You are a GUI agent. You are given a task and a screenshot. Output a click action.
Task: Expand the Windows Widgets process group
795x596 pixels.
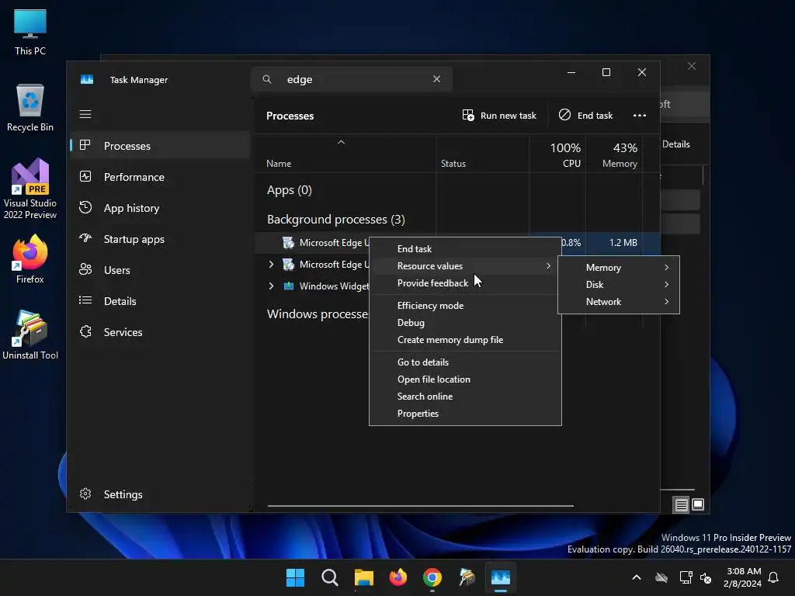tap(271, 286)
